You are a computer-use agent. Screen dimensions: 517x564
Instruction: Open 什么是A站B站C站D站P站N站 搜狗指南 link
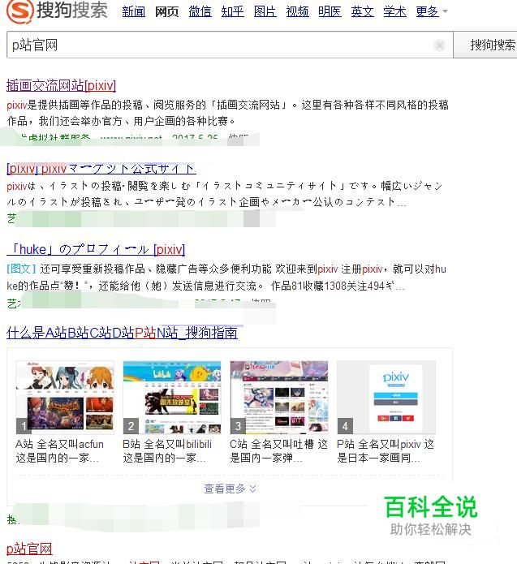[x=122, y=333]
